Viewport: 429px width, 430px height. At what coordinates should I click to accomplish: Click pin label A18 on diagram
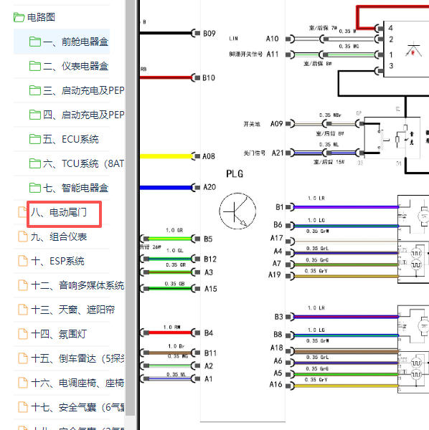(x=277, y=348)
